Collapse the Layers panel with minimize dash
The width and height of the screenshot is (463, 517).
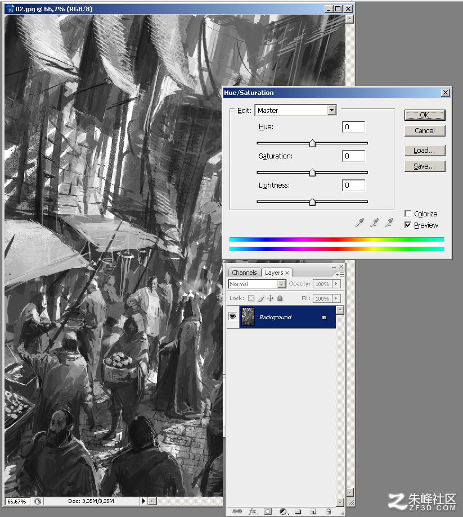click(x=334, y=266)
